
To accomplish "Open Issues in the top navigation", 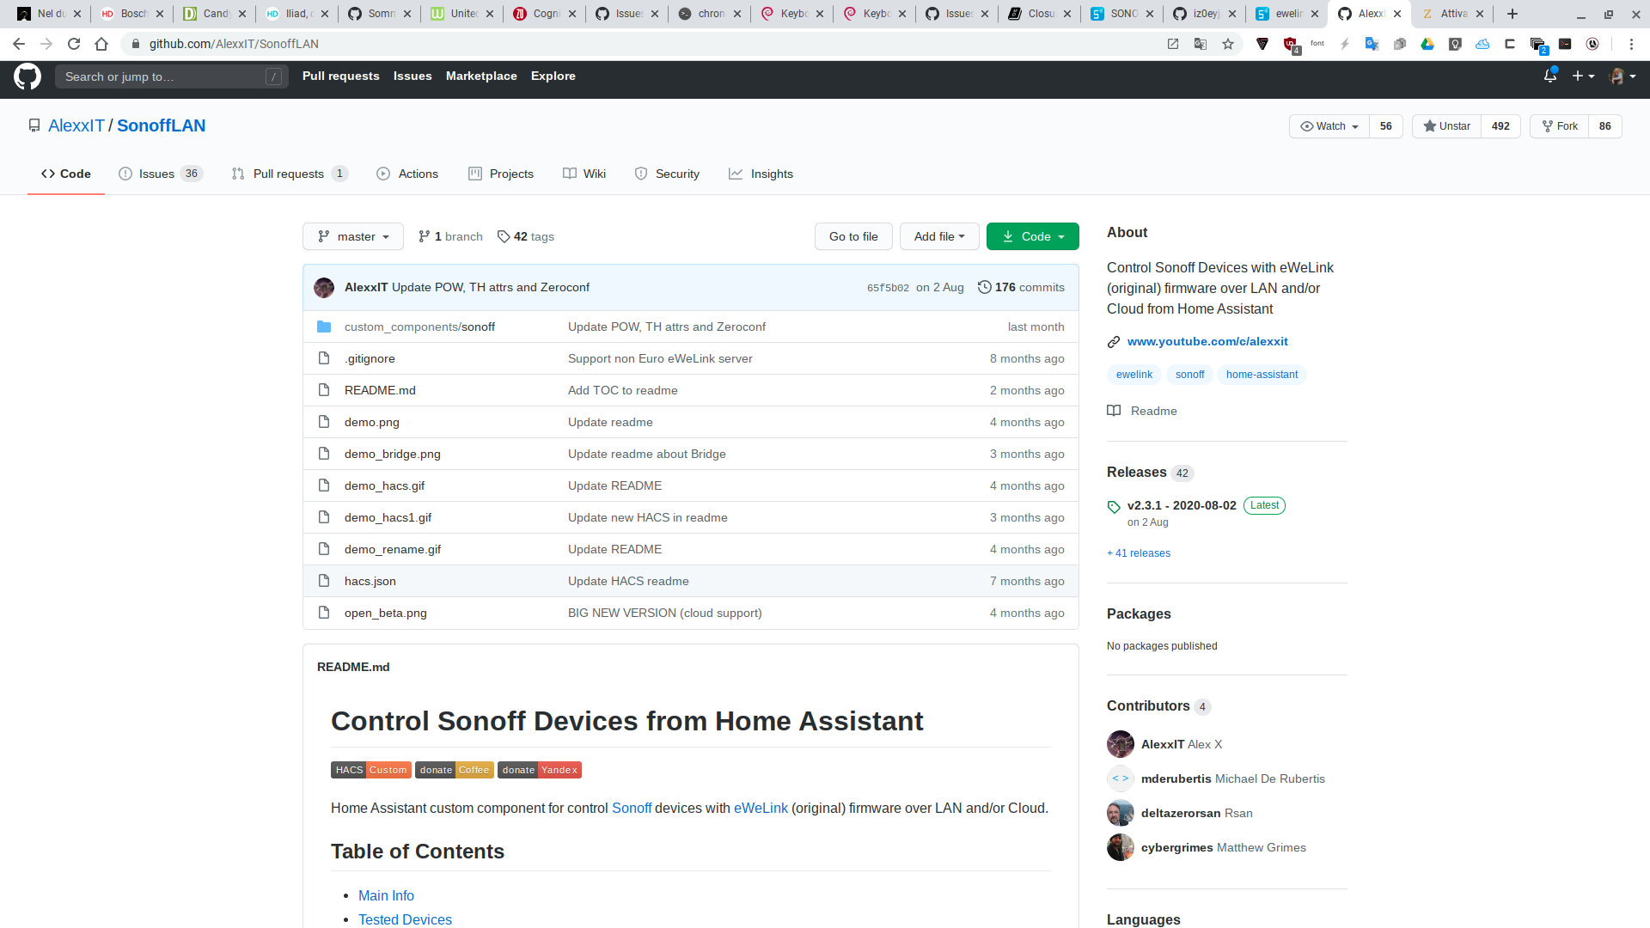I will click(412, 76).
